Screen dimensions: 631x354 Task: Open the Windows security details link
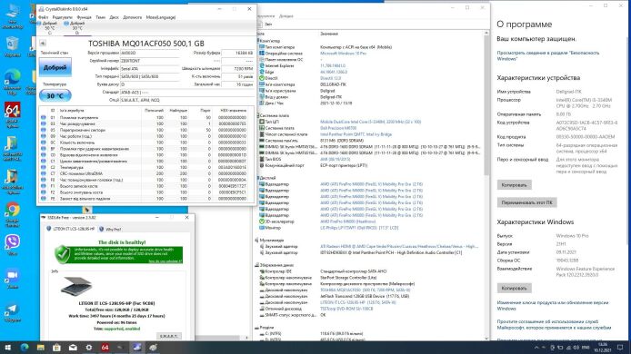click(547, 56)
